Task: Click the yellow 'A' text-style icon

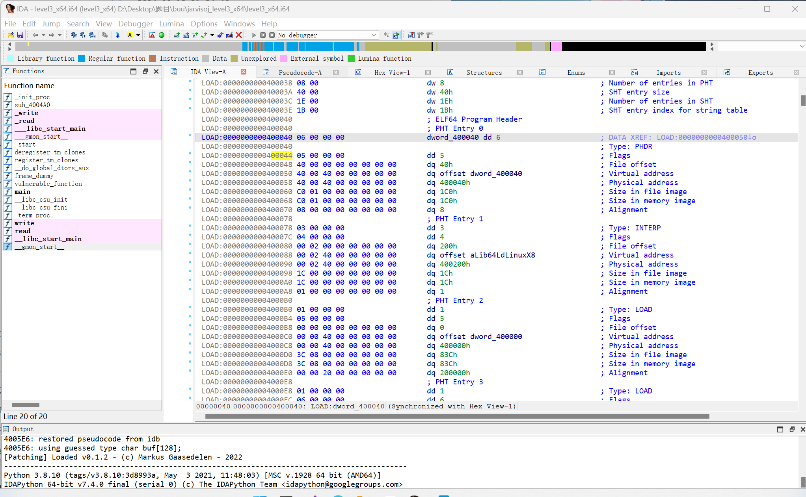Action: 130,35
